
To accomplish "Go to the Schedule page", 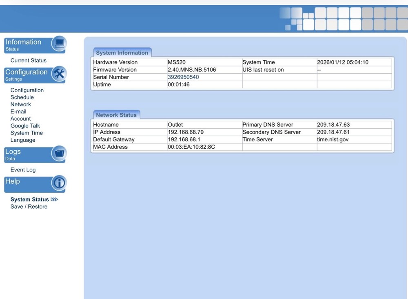I will (22, 97).
